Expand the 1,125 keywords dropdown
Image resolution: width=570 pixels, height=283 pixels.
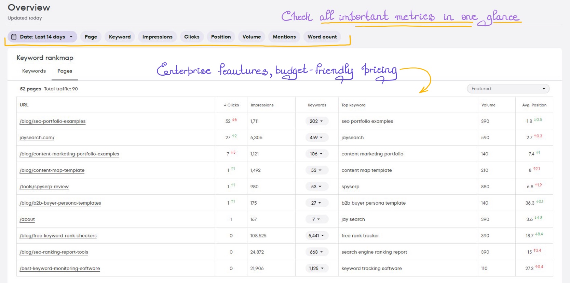click(317, 269)
